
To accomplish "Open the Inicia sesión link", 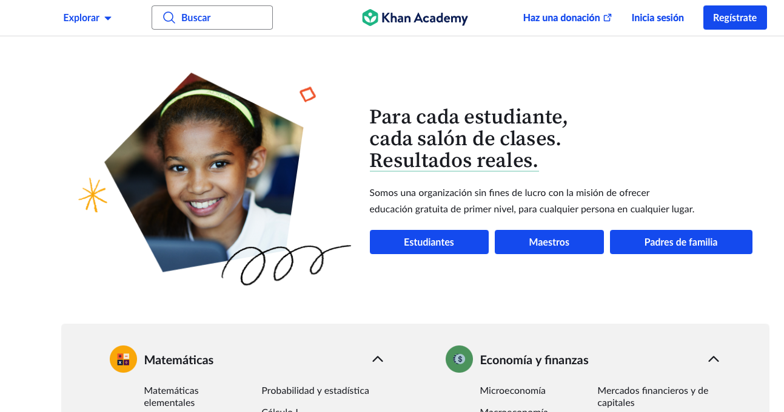I will click(x=657, y=18).
